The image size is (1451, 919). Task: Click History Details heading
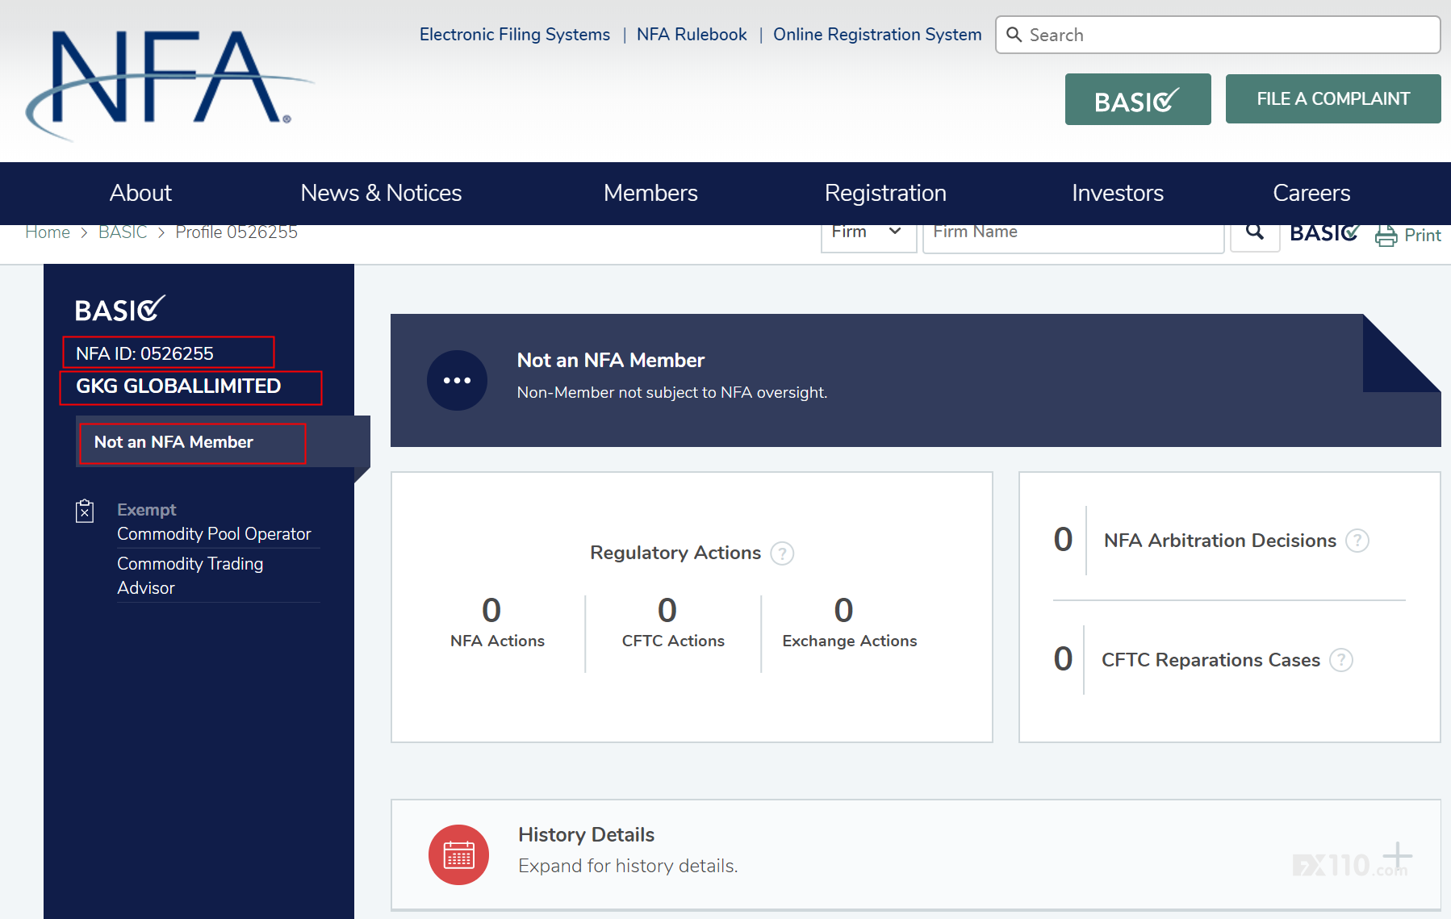pyautogui.click(x=586, y=834)
